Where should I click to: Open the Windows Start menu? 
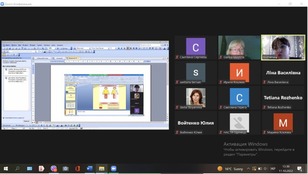point(6,169)
